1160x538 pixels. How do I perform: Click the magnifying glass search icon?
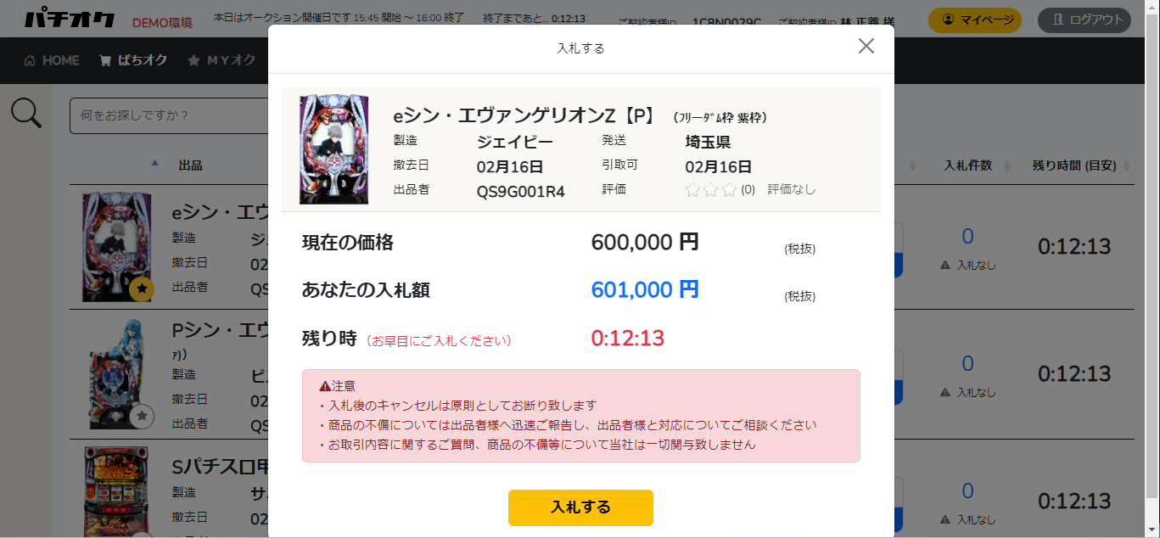pyautogui.click(x=26, y=114)
